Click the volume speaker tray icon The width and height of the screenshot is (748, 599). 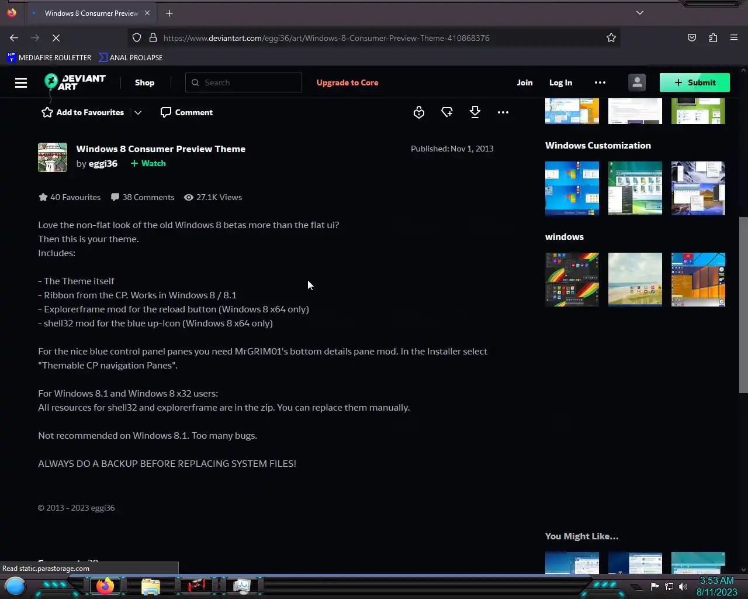pos(683,586)
